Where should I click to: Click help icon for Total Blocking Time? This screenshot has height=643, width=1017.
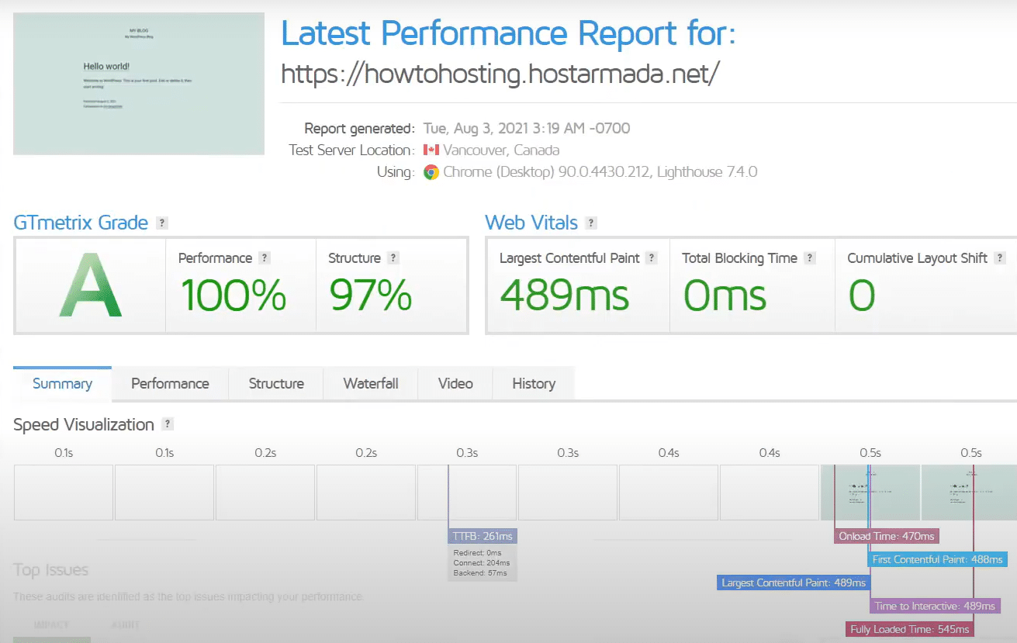(x=810, y=258)
